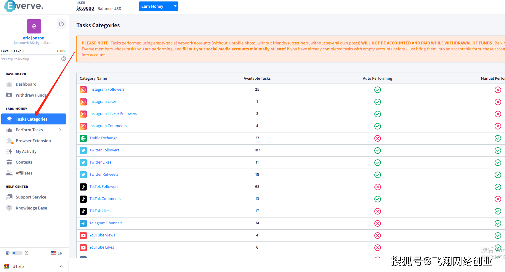Open the TikTok Comments link
The height and width of the screenshot is (272, 505).
(x=105, y=199)
